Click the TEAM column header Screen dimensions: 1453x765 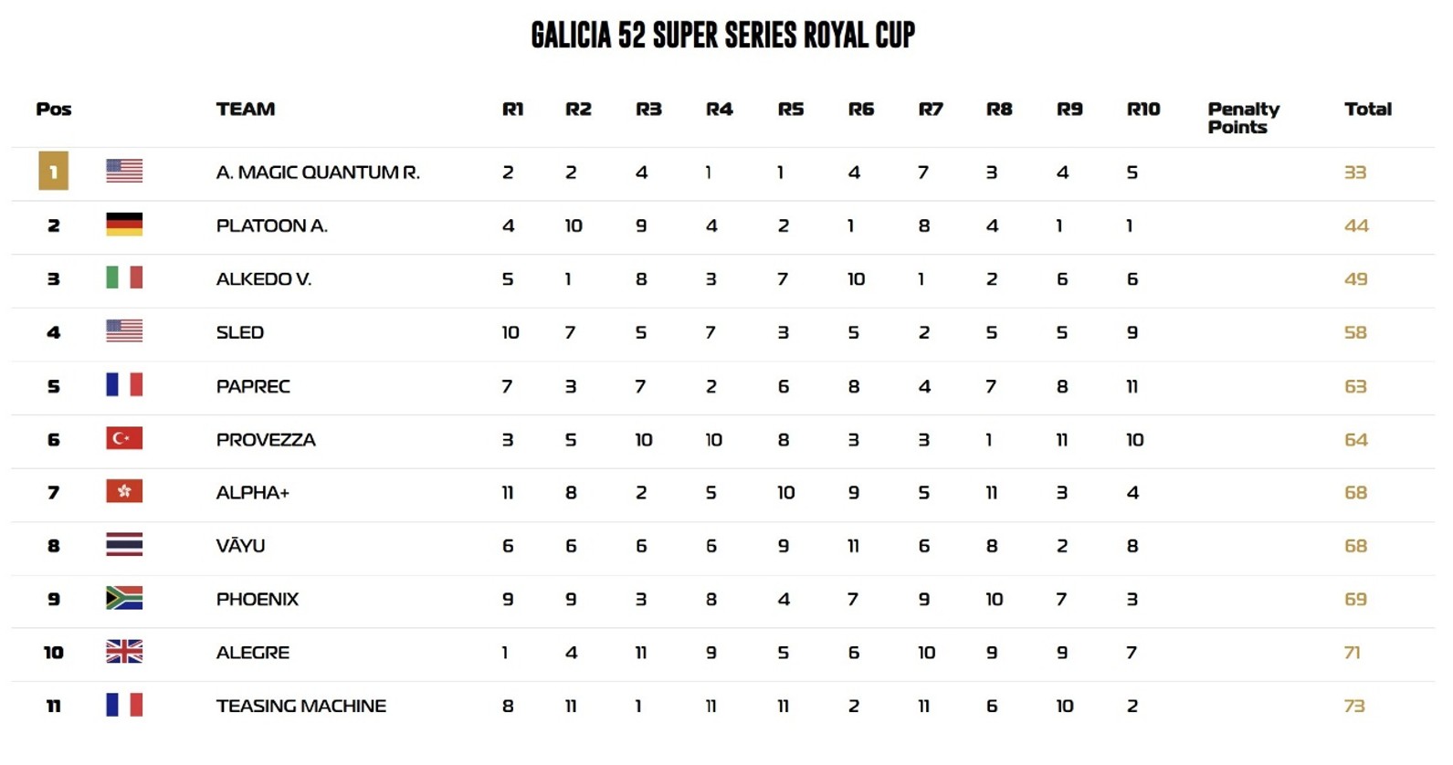(x=246, y=110)
